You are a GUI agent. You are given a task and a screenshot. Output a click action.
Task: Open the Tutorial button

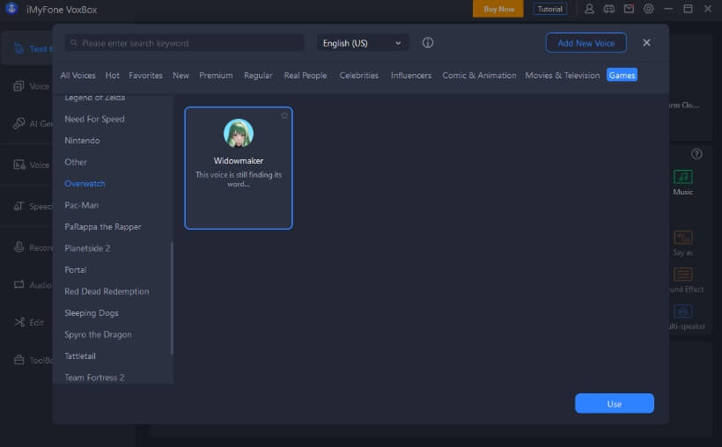click(549, 9)
